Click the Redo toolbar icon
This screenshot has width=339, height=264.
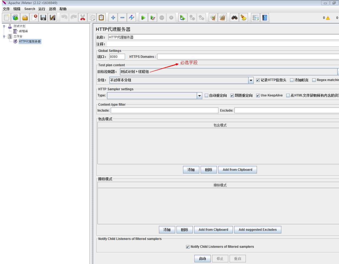pos(74,18)
